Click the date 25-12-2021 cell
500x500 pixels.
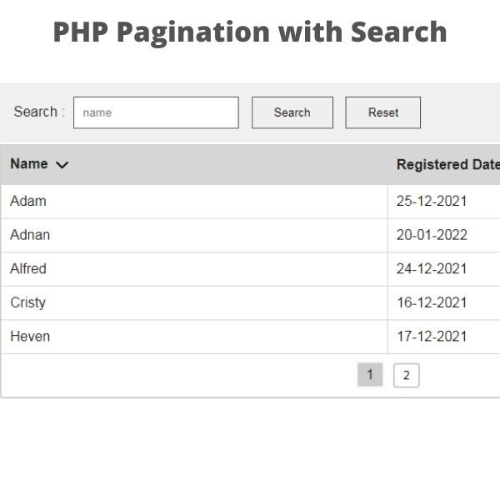(432, 201)
